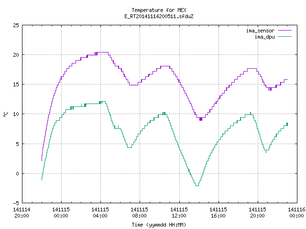Click the purple ima_sensor legend line sample
This screenshot has height=229, width=306.
point(284,31)
